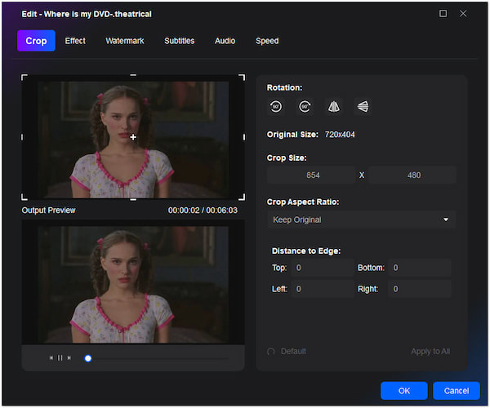The image size is (490, 408).
Task: Click the dropdown arrow beside Keep Original
Action: [x=446, y=220]
